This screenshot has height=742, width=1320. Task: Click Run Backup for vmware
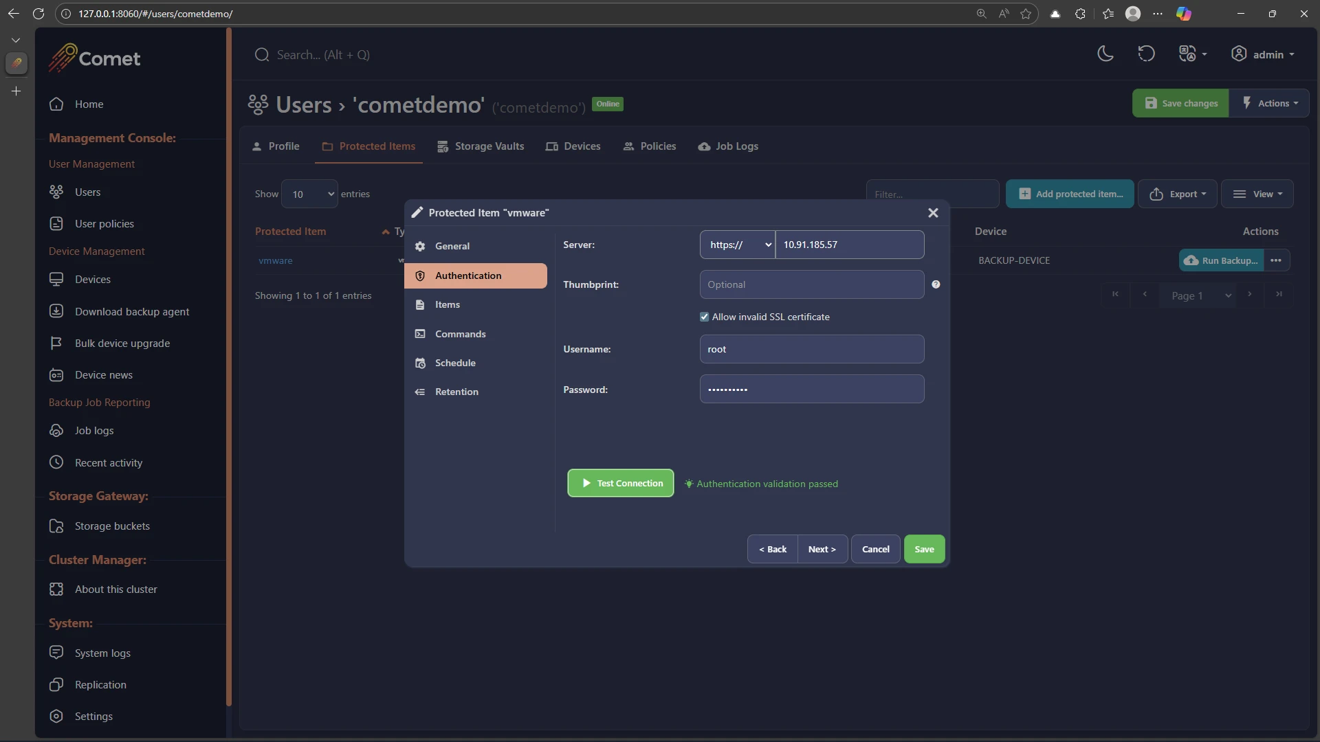tap(1221, 260)
